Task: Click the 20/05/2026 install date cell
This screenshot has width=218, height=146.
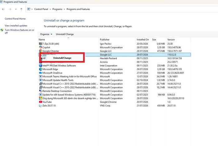Action: 142,44
